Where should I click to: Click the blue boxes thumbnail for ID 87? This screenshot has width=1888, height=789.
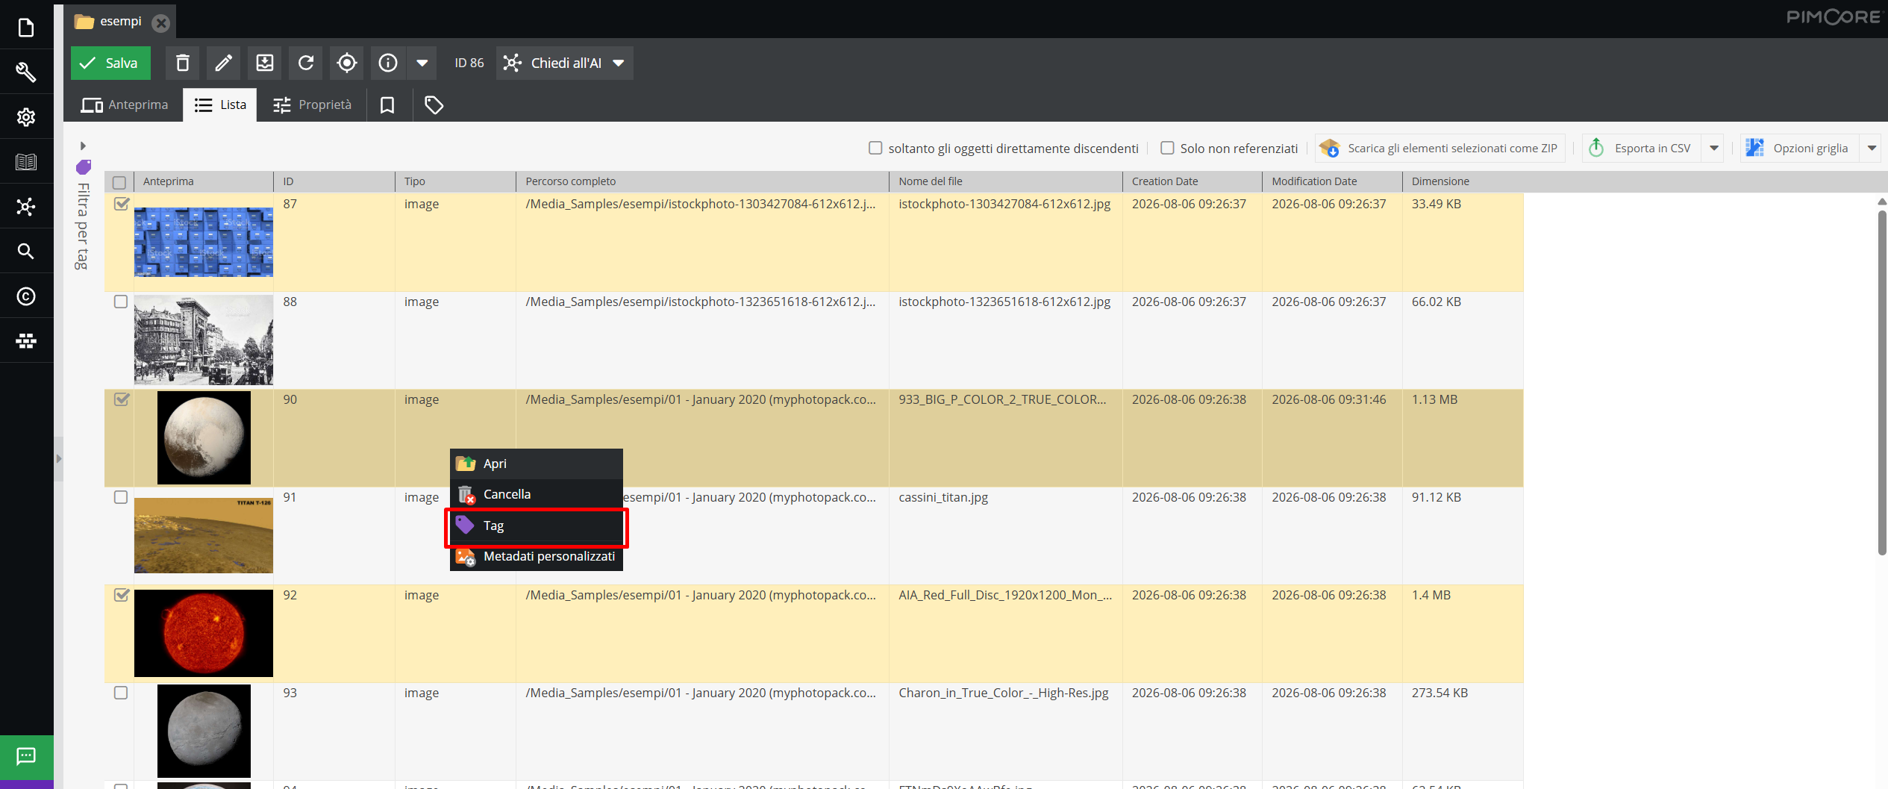click(204, 242)
